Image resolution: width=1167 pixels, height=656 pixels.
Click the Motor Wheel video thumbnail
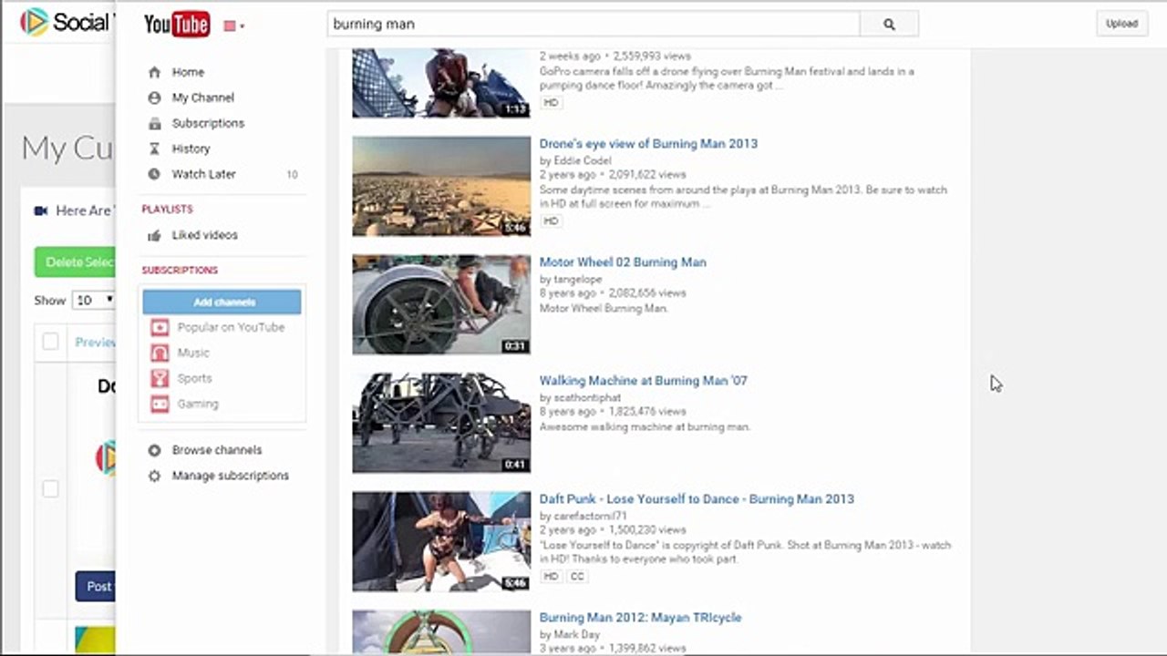441,304
